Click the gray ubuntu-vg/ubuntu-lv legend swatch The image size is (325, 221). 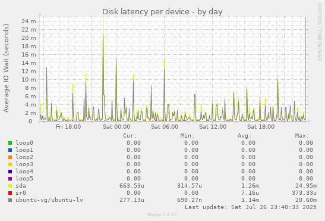(10, 200)
